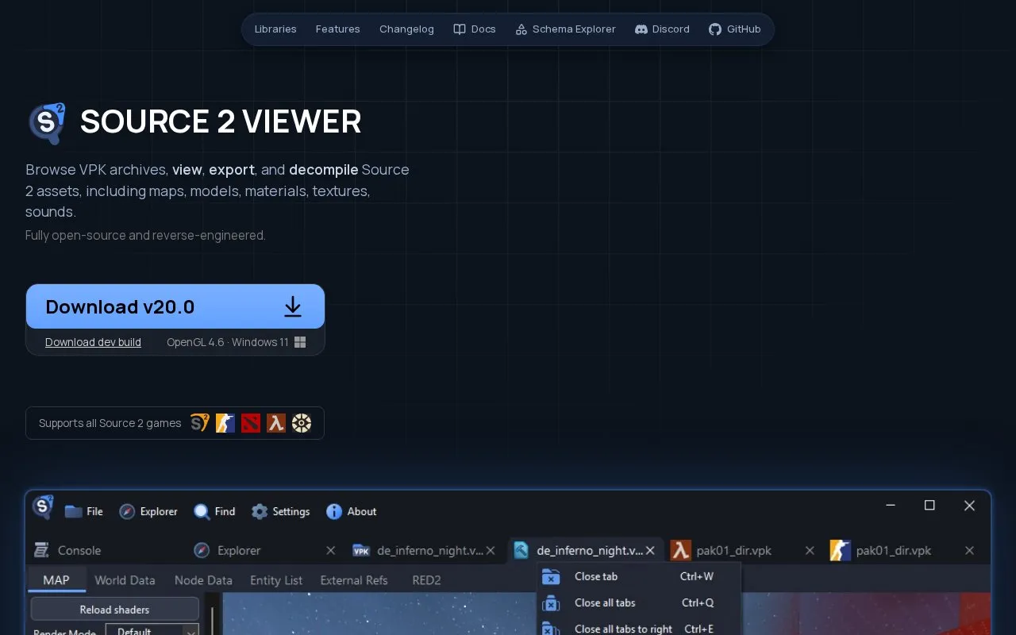This screenshot has height=635, width=1016.
Task: Close the Half-Life pak01_dir.vpk tab
Action: [x=810, y=550]
